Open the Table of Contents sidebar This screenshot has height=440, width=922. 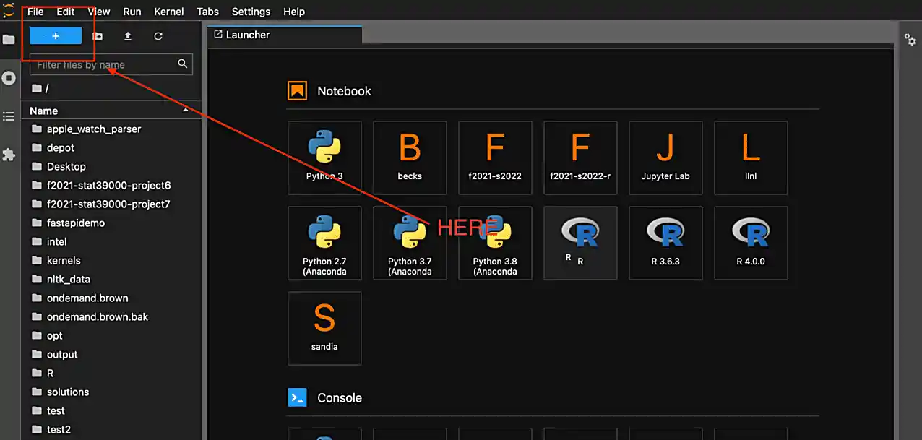[9, 116]
